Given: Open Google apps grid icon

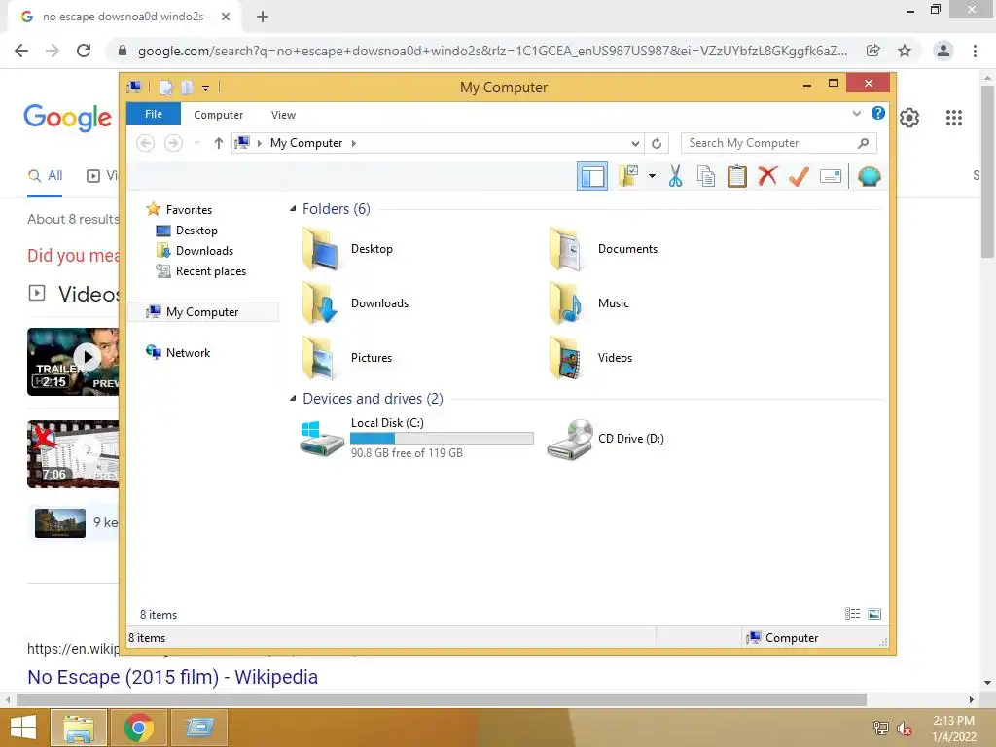Looking at the screenshot, I should (x=954, y=118).
